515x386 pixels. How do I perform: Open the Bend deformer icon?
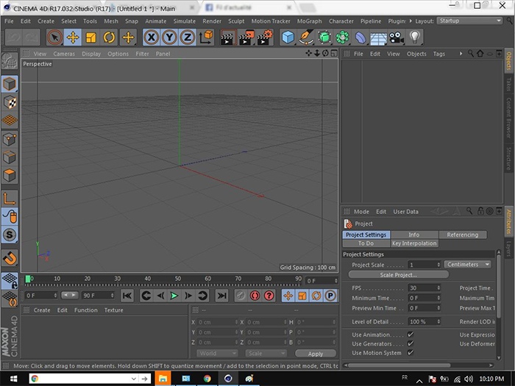[x=360, y=37]
